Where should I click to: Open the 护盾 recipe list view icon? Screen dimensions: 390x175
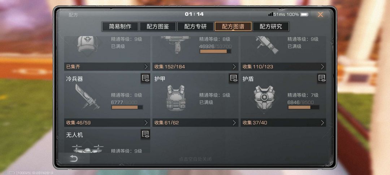[x=322, y=78]
